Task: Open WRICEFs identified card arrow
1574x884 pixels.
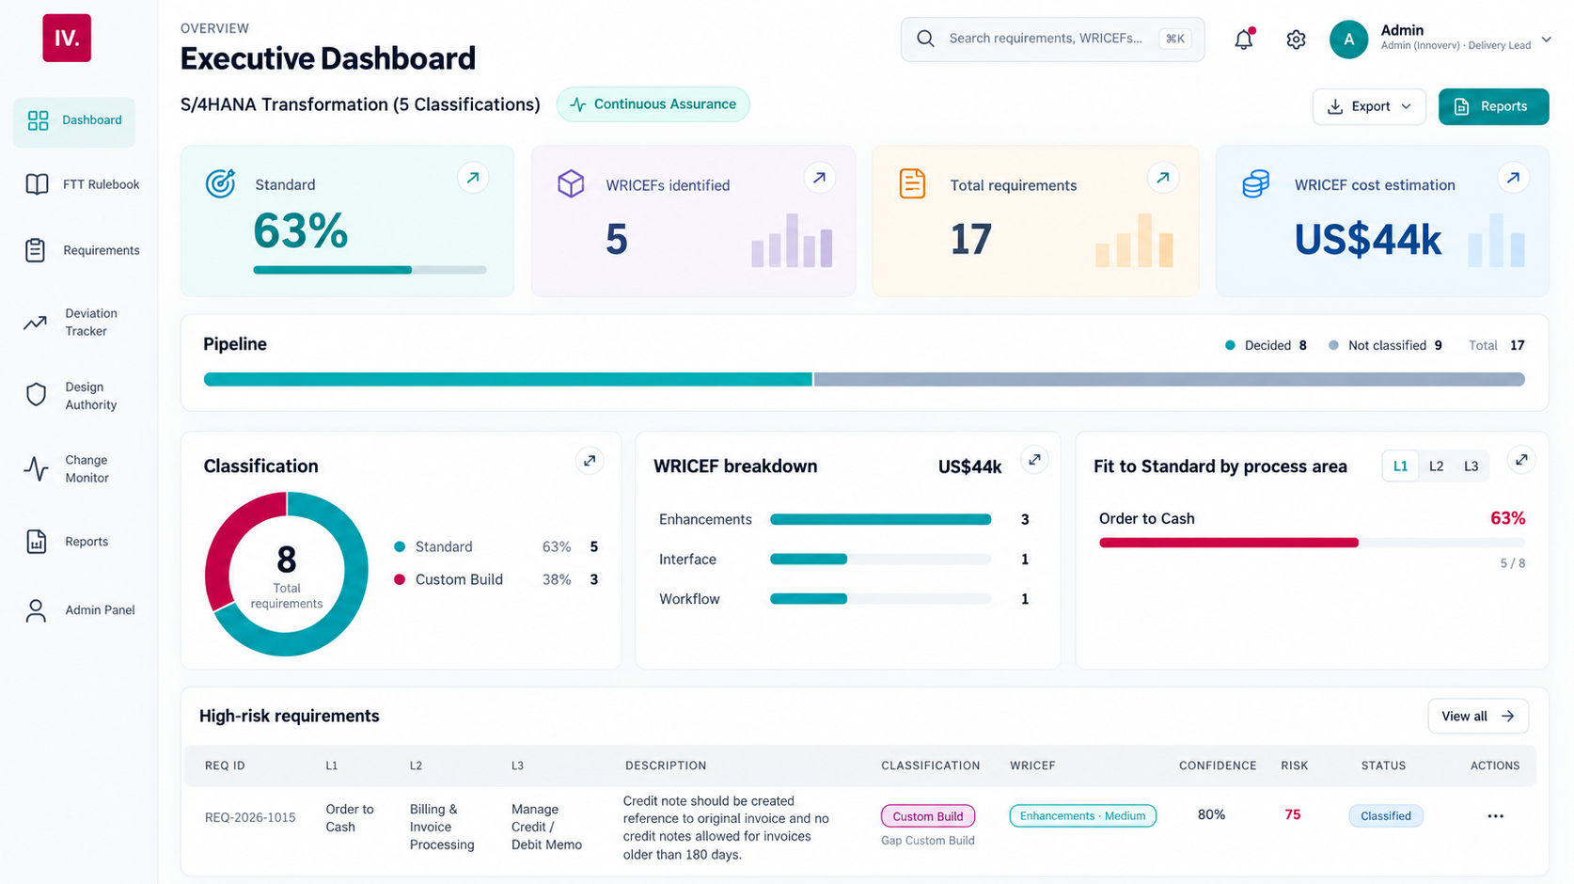Action: point(820,177)
